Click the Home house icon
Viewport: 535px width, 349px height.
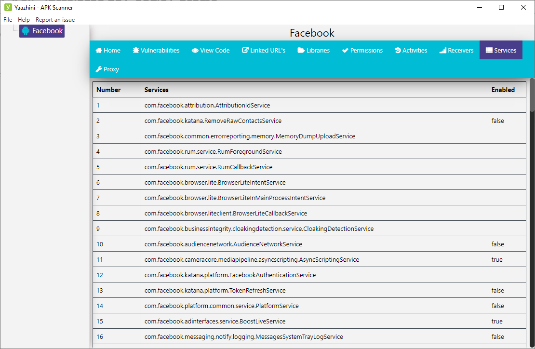pos(99,51)
